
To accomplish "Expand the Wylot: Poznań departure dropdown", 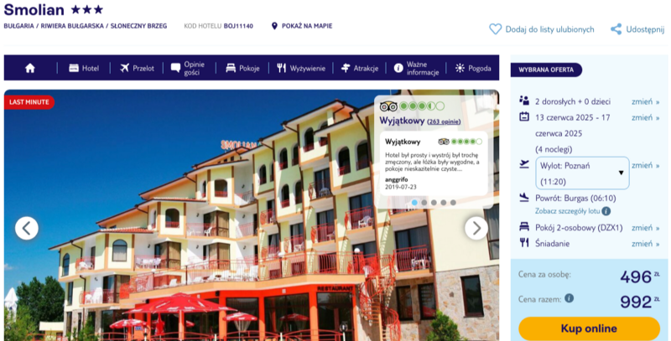I will pos(582,173).
